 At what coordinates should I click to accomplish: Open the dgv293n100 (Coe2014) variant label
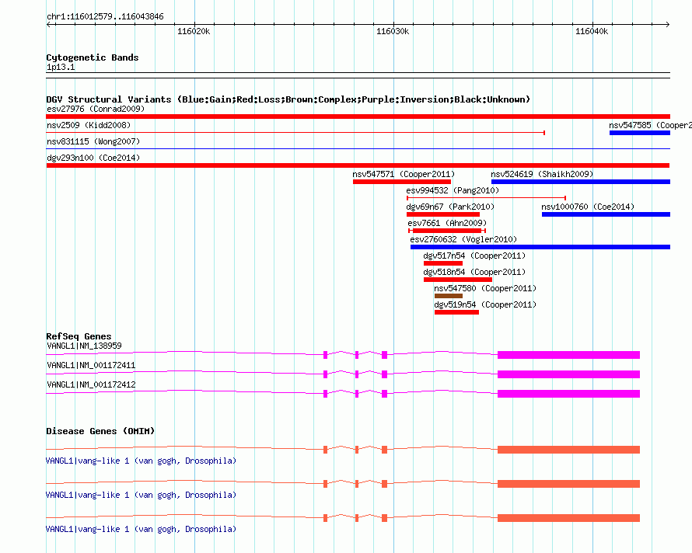click(x=93, y=158)
